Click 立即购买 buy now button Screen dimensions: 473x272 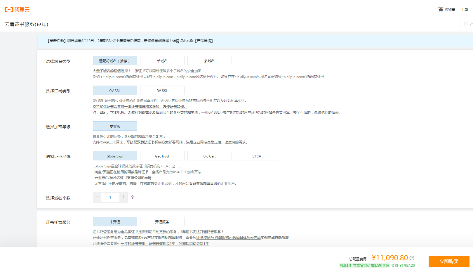pos(449,261)
